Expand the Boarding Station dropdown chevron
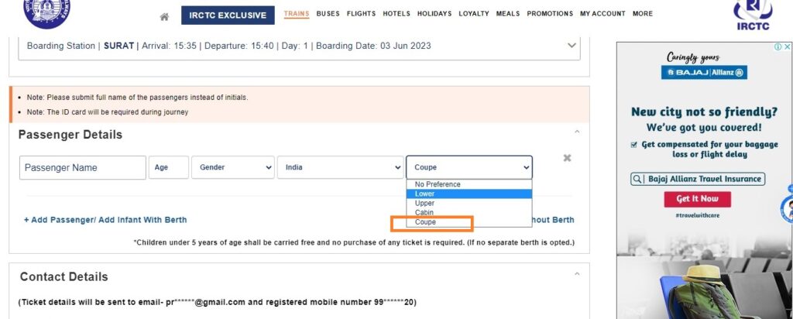This screenshot has height=319, width=793. coord(572,46)
